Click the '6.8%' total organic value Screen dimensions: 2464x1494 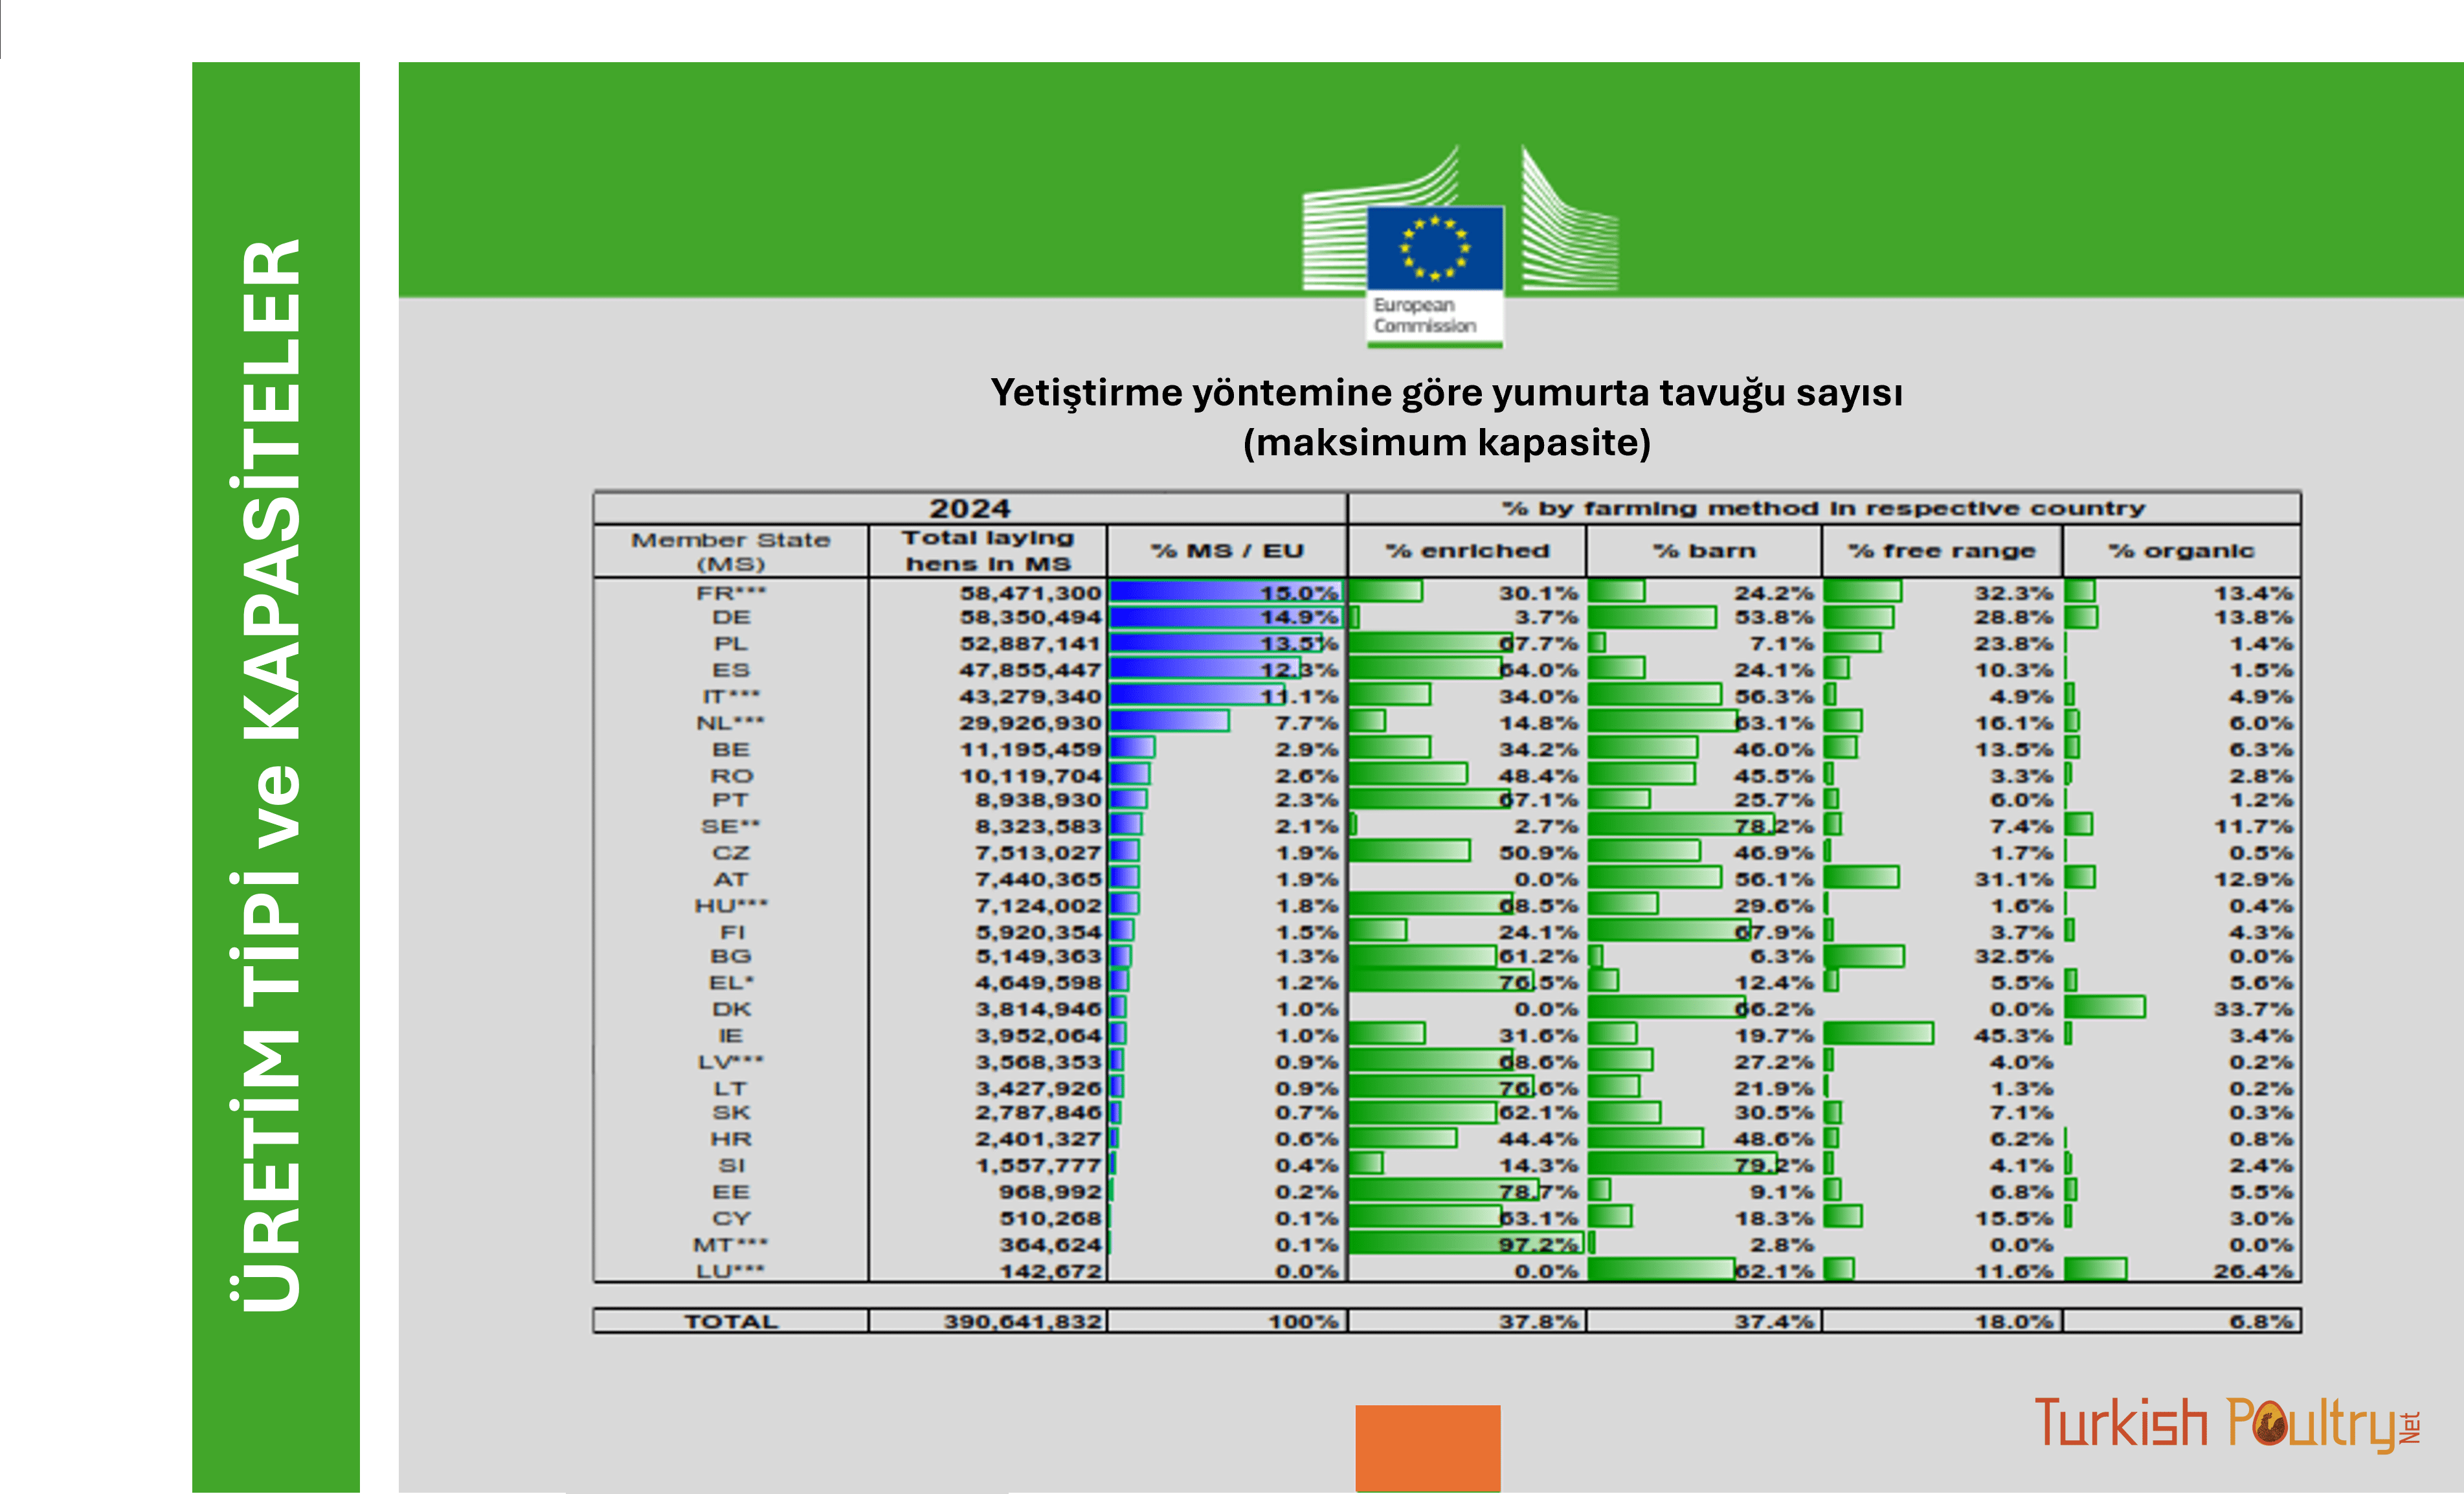tap(2261, 1322)
